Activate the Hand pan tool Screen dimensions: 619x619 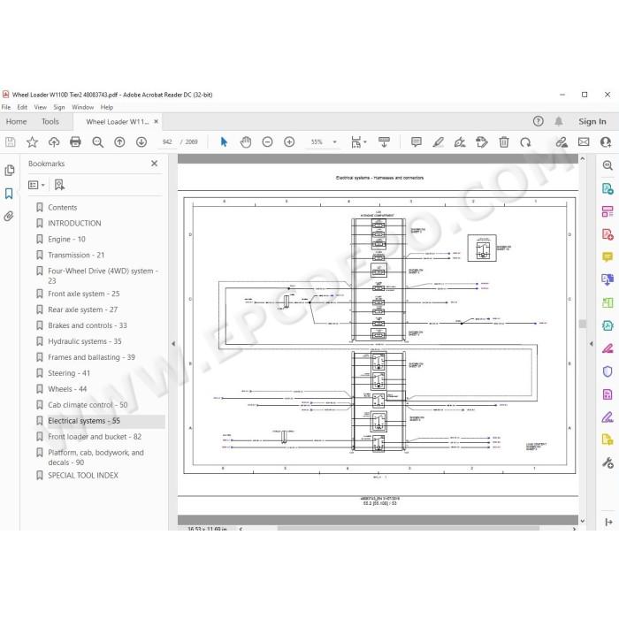tap(246, 141)
